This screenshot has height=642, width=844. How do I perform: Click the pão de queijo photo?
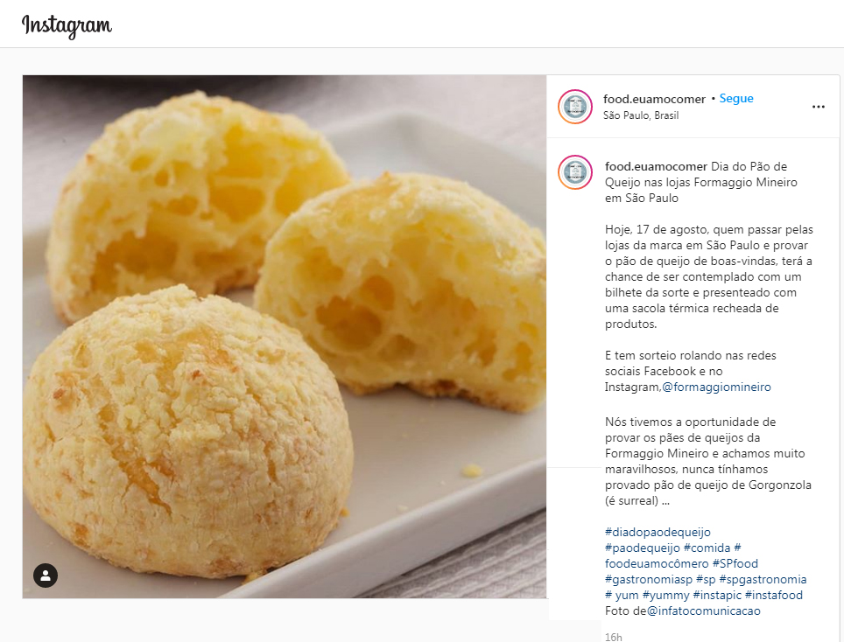[285, 337]
